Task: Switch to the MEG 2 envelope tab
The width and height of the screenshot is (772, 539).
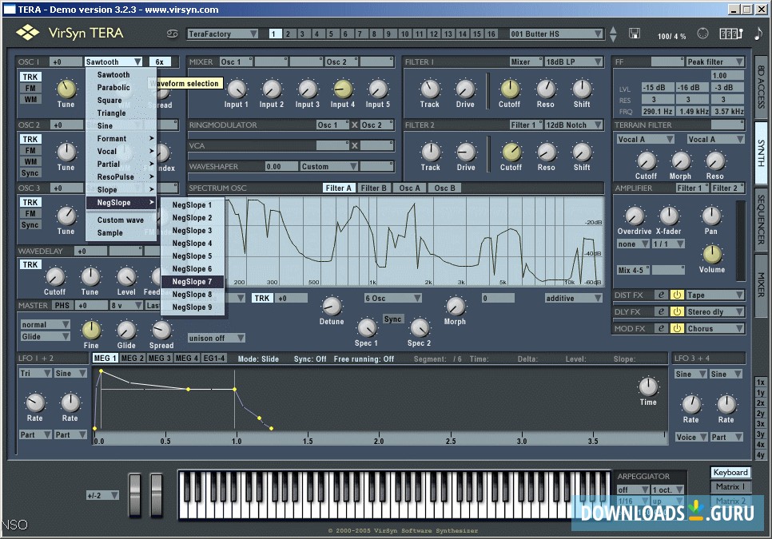Action: tap(132, 359)
